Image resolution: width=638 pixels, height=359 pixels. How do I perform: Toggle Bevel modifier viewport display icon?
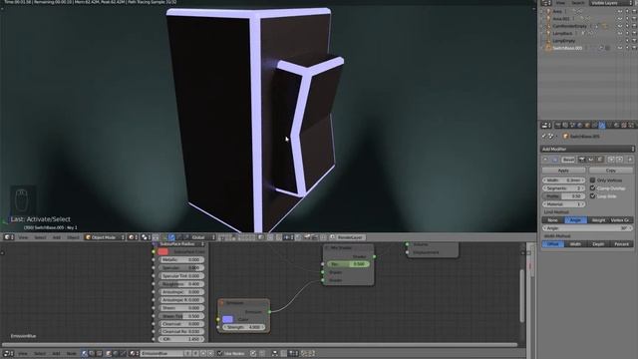click(x=591, y=160)
